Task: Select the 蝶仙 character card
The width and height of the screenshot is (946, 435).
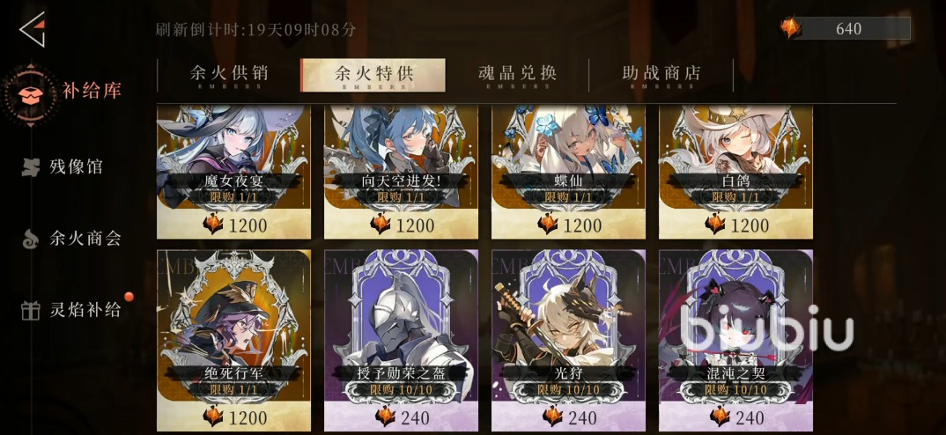Action: [568, 172]
